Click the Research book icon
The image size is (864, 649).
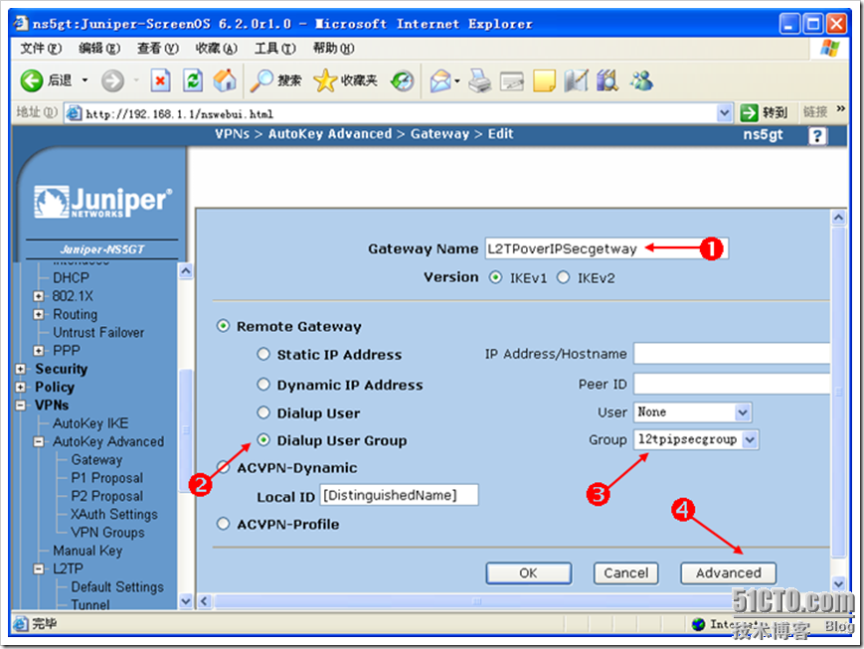(607, 81)
